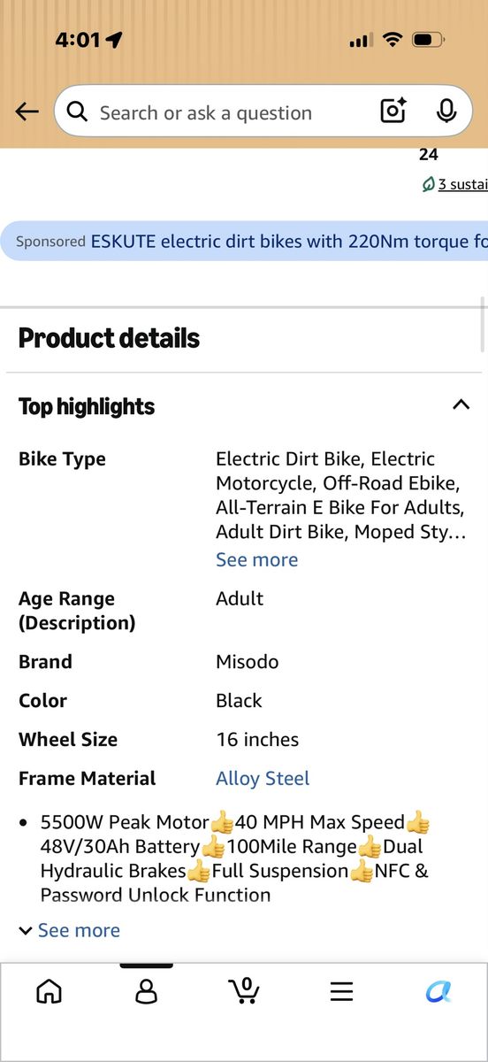This screenshot has height=1062, width=488.
Task: Tap the back arrow icon
Action: [27, 112]
